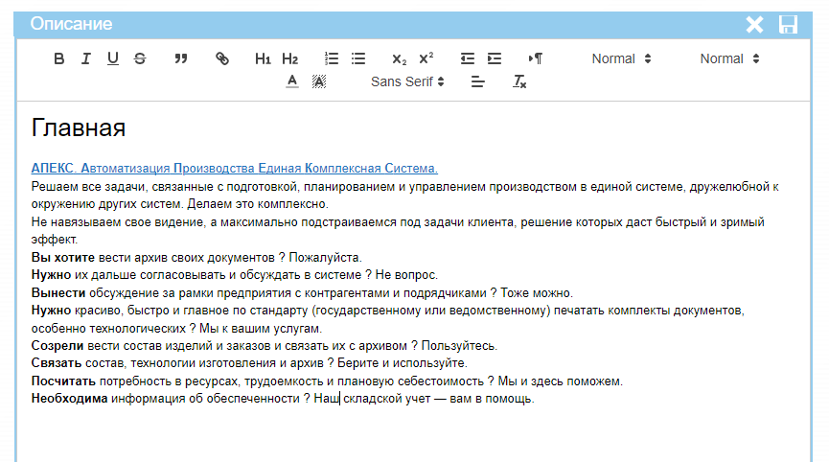Click the Главная heading in the editor

click(79, 127)
